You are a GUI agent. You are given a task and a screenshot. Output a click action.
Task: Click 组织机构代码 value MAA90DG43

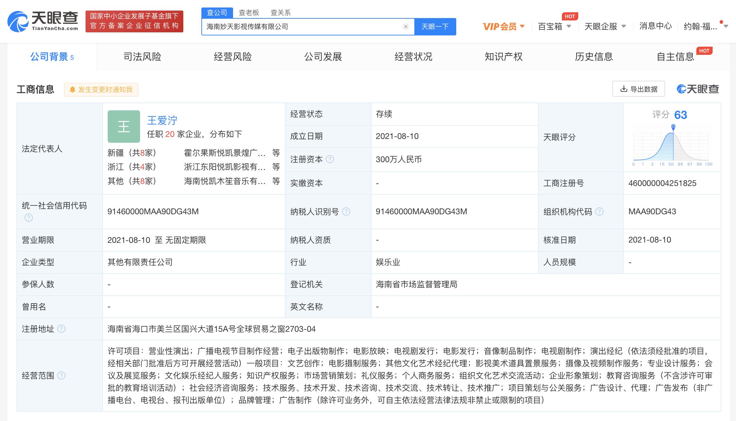(652, 212)
